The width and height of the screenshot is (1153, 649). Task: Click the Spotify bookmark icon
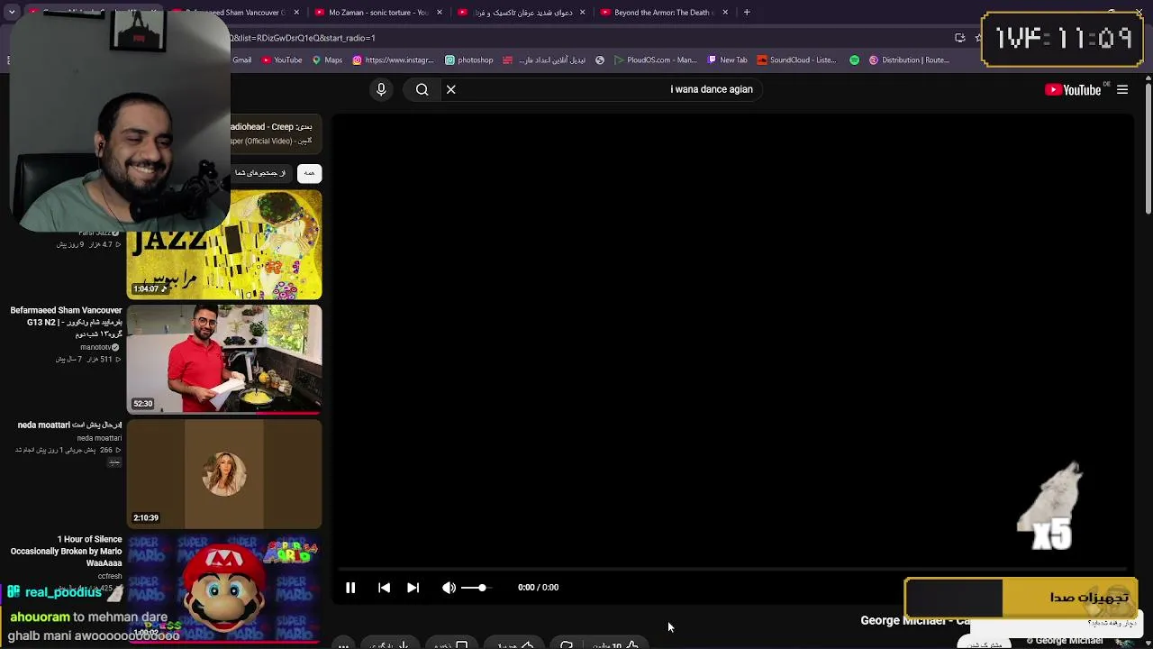pos(854,60)
